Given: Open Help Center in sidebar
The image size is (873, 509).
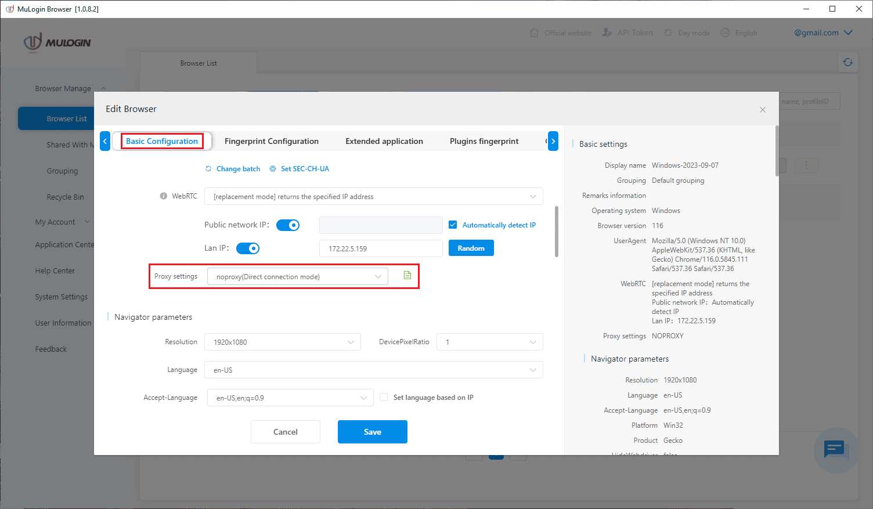Looking at the screenshot, I should [55, 271].
